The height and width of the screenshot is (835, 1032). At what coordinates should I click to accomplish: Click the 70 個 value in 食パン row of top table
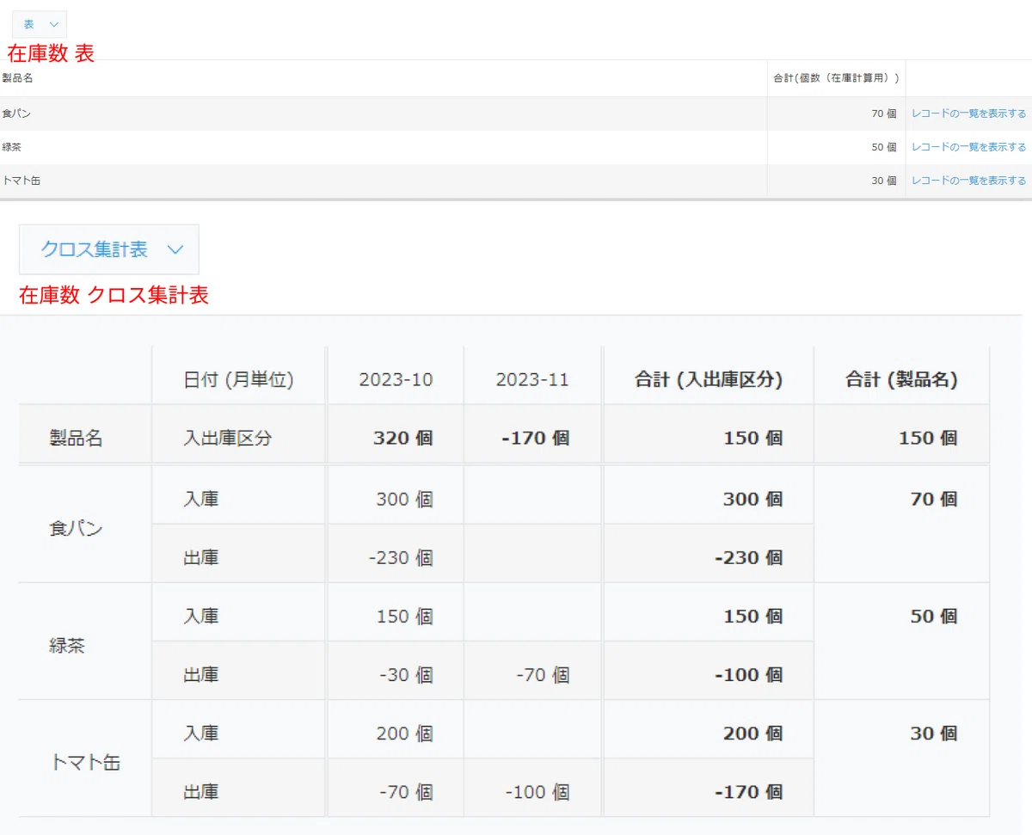(883, 114)
